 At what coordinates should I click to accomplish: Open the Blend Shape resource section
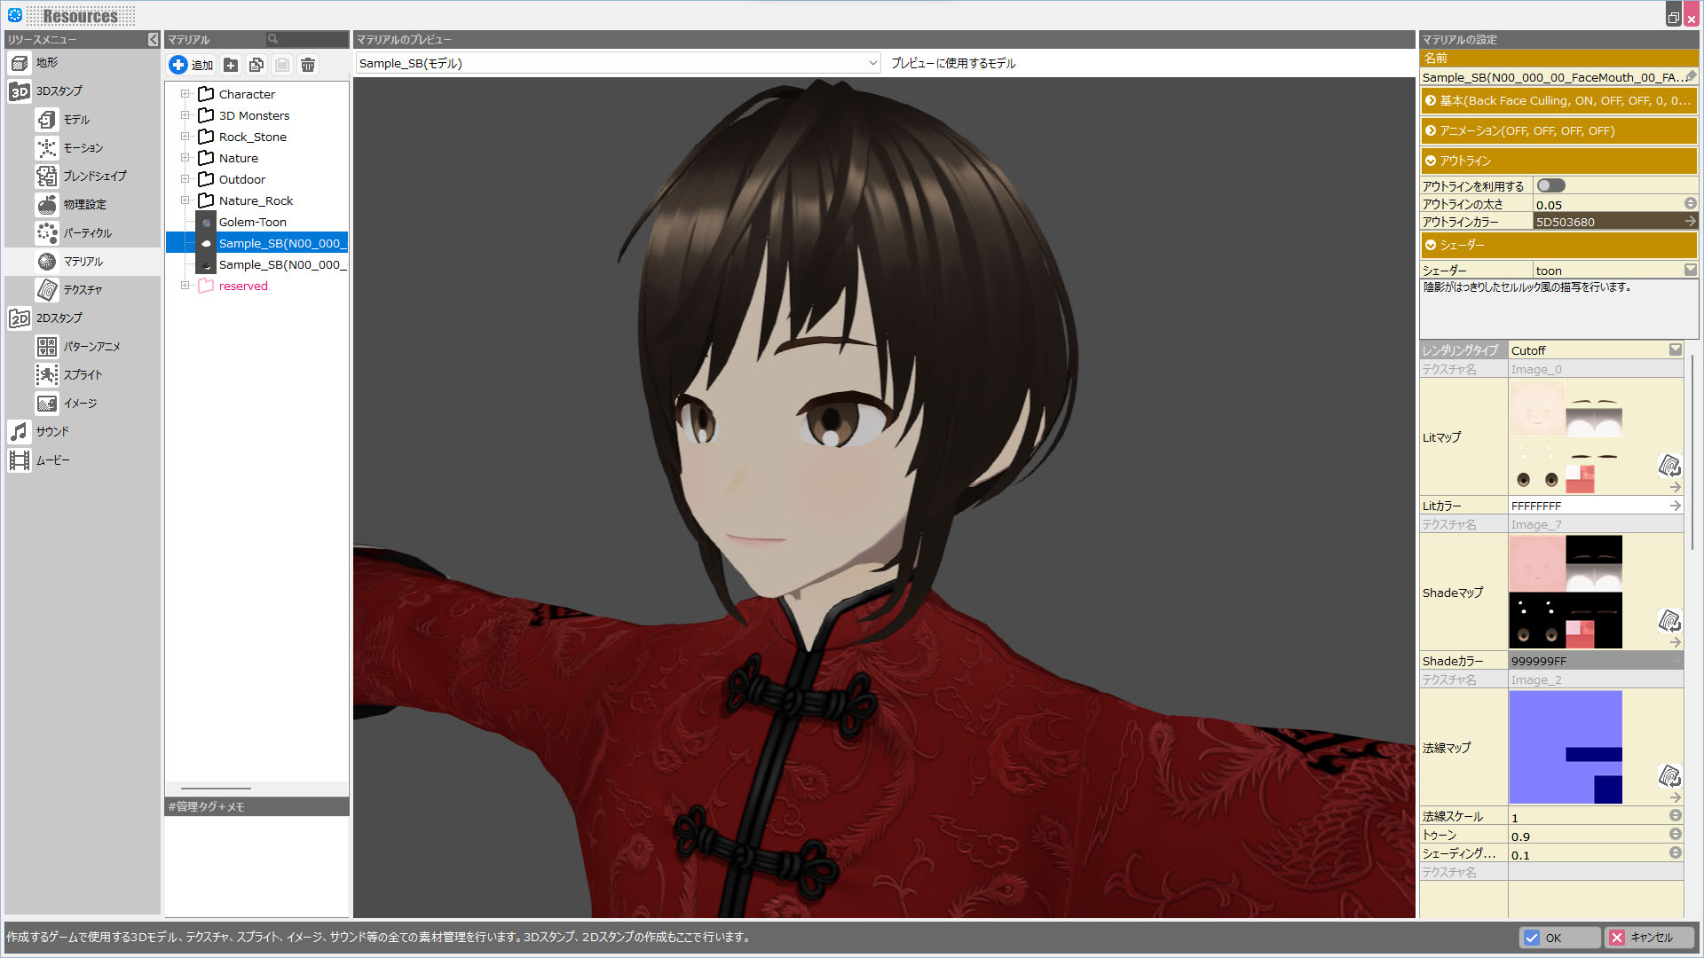click(93, 177)
